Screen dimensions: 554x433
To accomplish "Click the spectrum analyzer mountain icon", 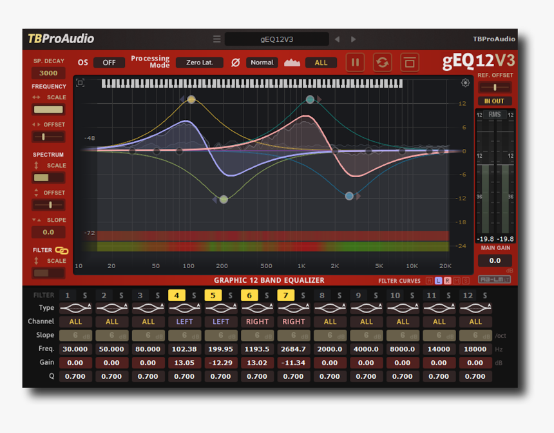I will pyautogui.click(x=292, y=62).
